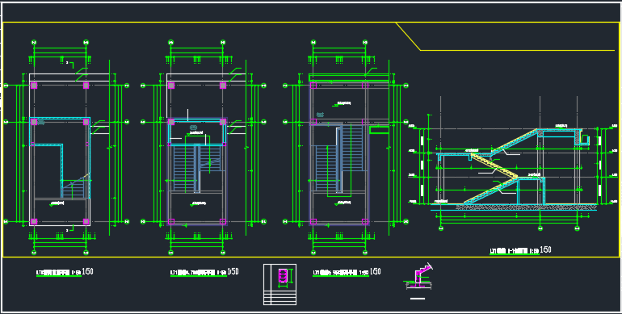
Task: Pick the bottom-left hollow magenta column of the third plan
Action: click(313, 222)
